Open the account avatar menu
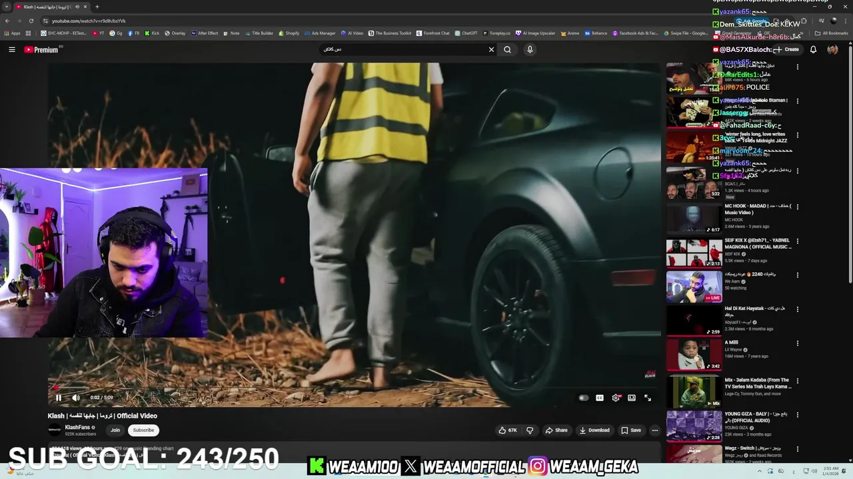The width and height of the screenshot is (853, 479). point(832,49)
